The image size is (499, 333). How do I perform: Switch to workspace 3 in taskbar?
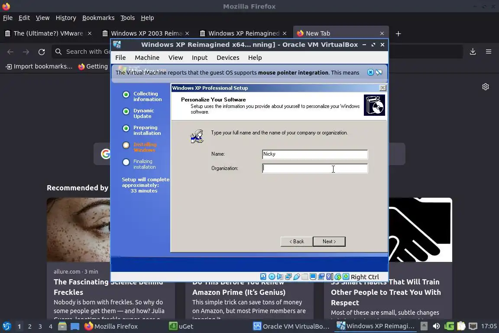pos(40,326)
